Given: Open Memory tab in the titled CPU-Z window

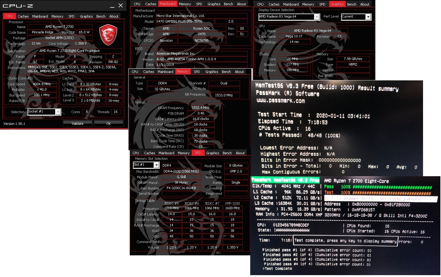Looking at the screenshot, I should (57, 16).
